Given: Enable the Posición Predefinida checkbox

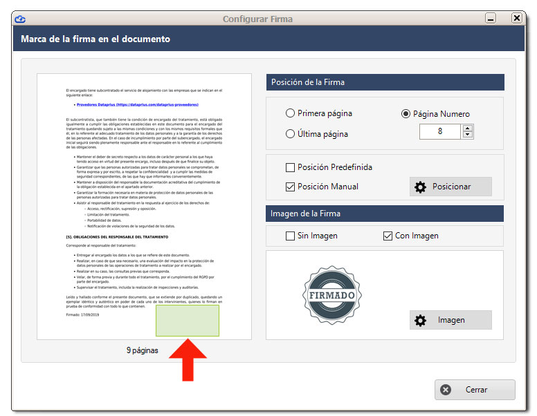Looking at the screenshot, I should [290, 167].
